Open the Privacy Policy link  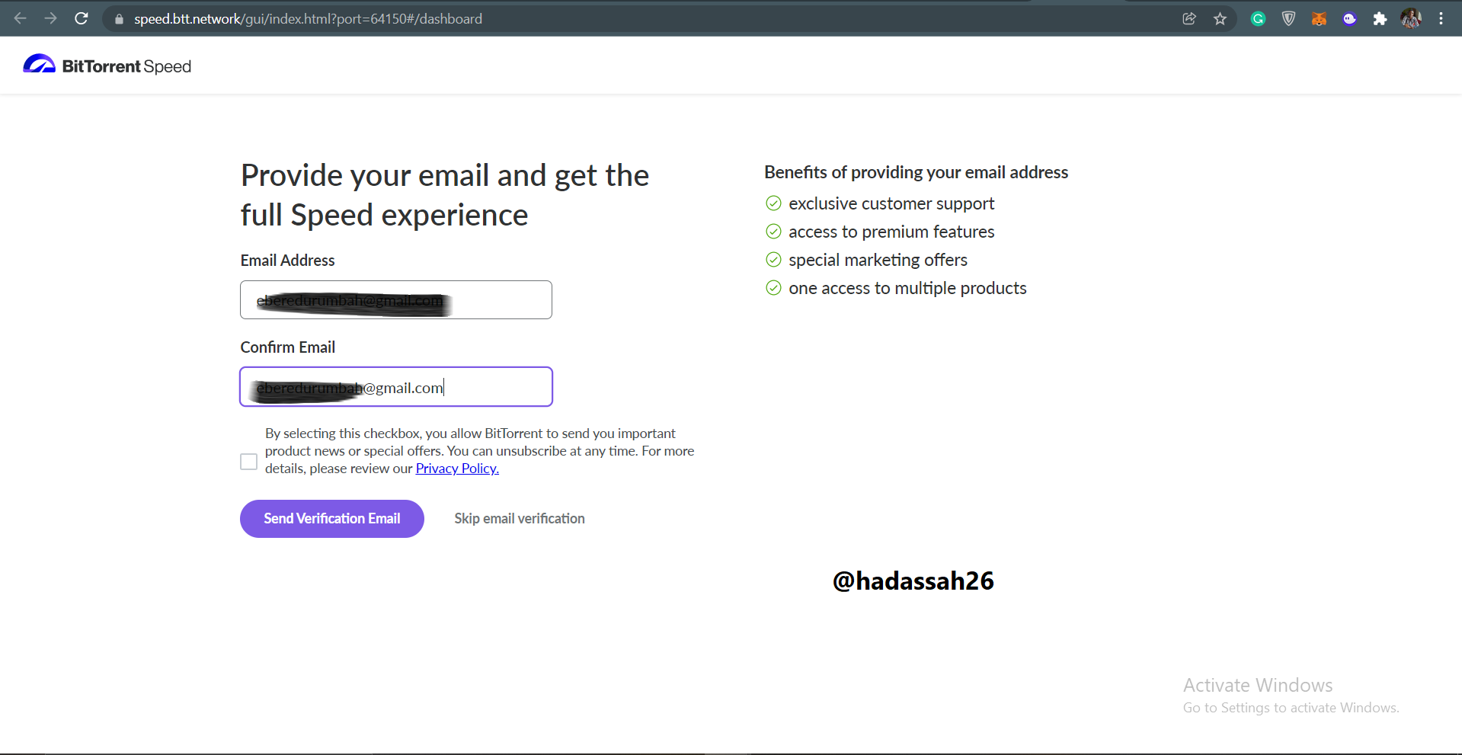click(457, 469)
